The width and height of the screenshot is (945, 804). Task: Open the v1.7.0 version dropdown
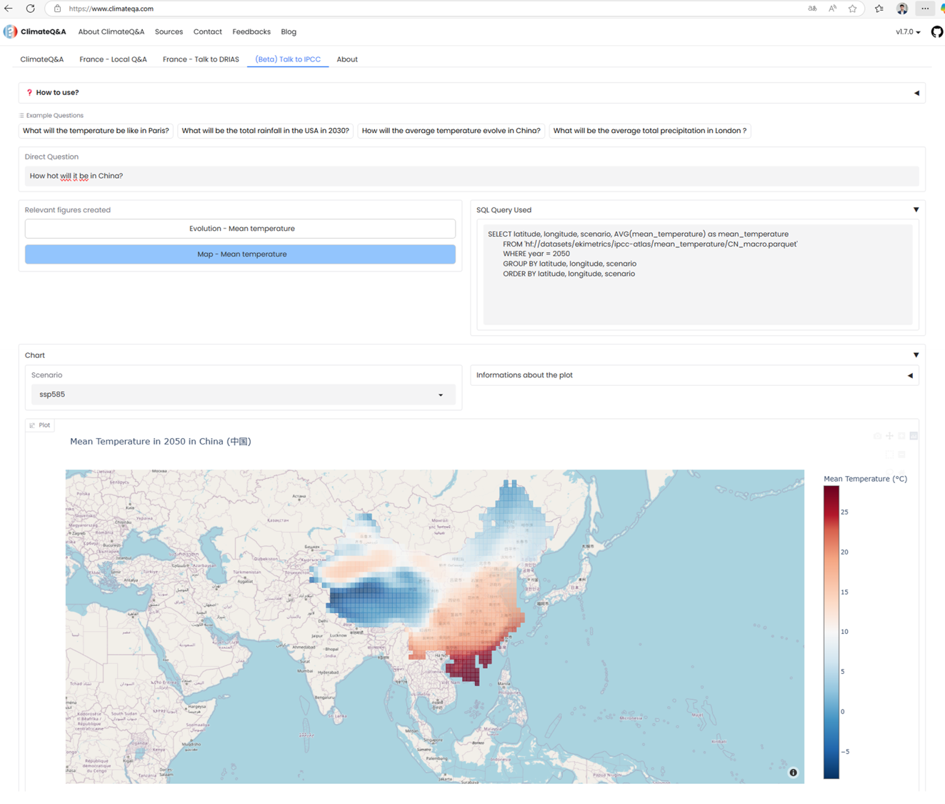(x=908, y=31)
